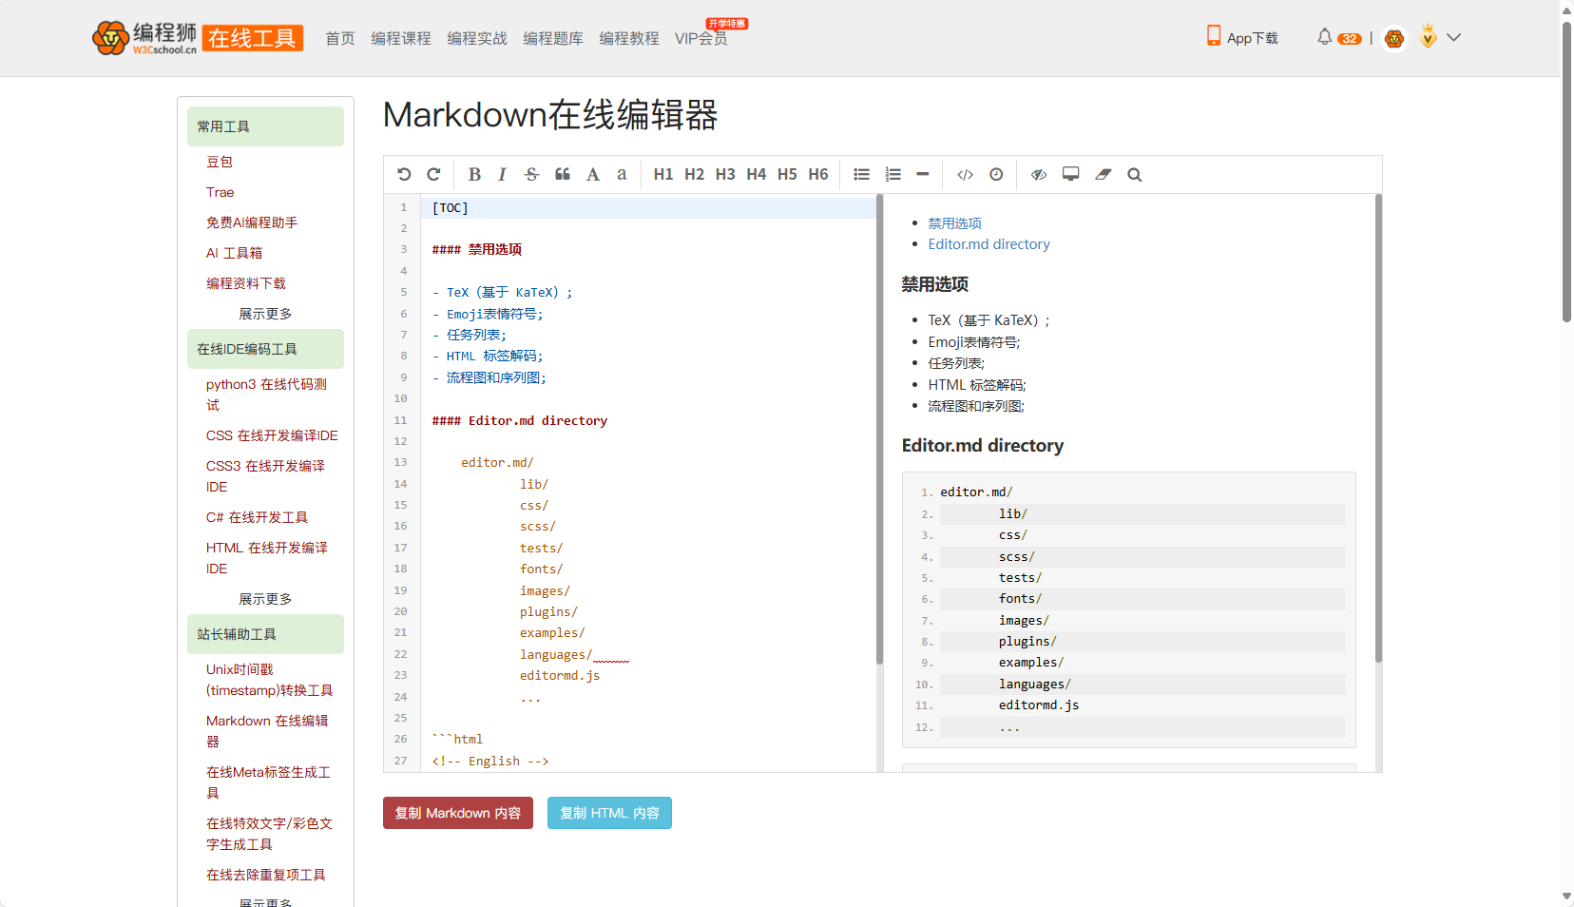Open the 编程教程 nav item

[x=629, y=38]
